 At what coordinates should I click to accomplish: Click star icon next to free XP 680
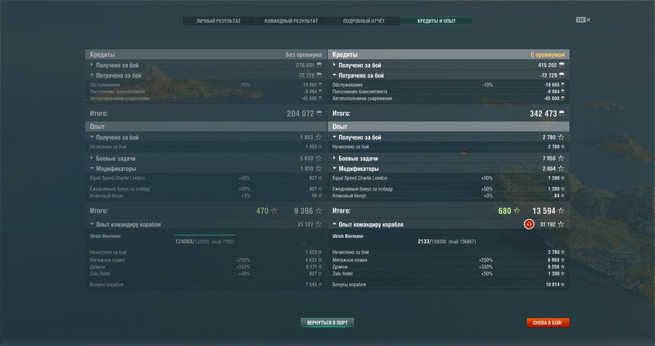(517, 211)
